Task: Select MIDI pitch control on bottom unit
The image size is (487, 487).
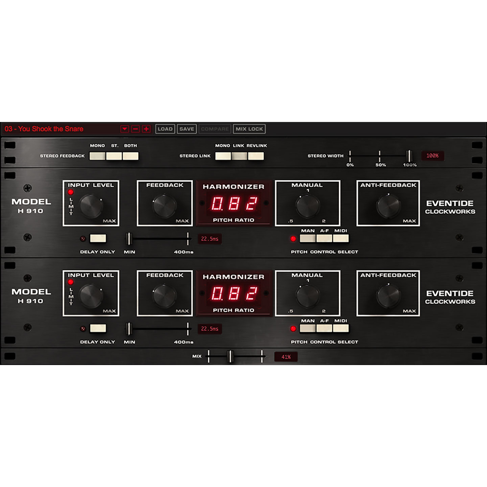Action: point(341,329)
